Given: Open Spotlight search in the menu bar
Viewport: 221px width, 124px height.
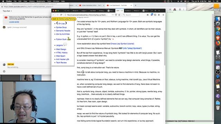Looking at the screenshot, I should tap(214, 1).
